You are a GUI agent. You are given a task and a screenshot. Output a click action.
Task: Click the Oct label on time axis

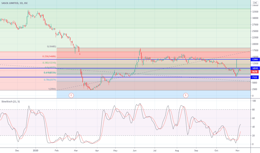[x=216, y=150]
